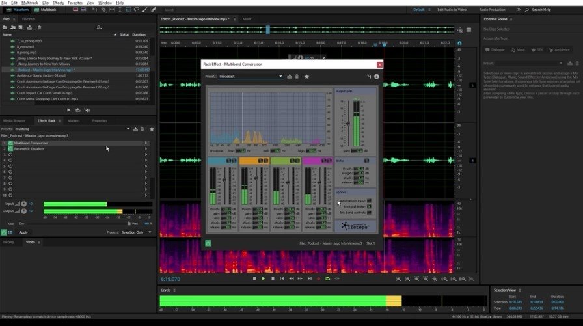Viewport: 583px width, 326px height.
Task: Click the Apply button in Effects Rack
Action: [23, 232]
